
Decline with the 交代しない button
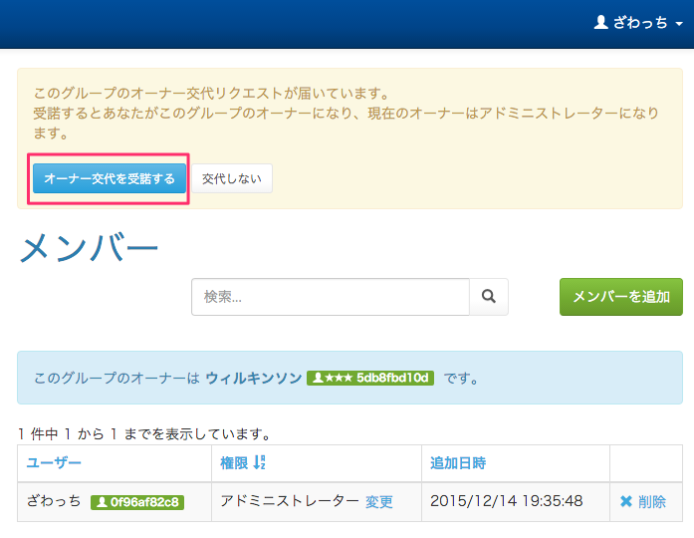pos(231,178)
